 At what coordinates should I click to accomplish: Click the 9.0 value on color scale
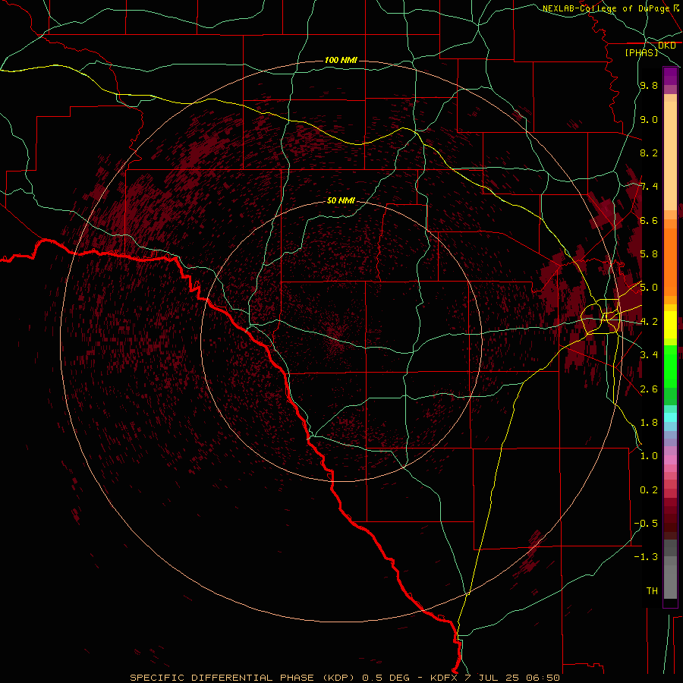(649, 120)
